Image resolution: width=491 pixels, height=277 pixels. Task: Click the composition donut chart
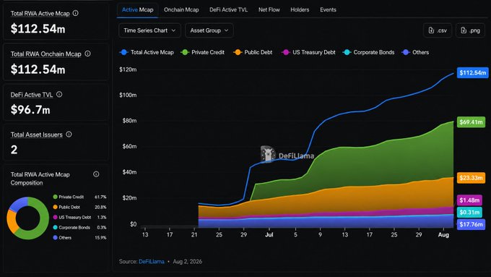[28, 218]
